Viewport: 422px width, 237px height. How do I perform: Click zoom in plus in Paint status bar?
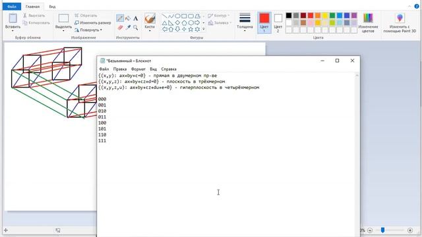(x=410, y=230)
